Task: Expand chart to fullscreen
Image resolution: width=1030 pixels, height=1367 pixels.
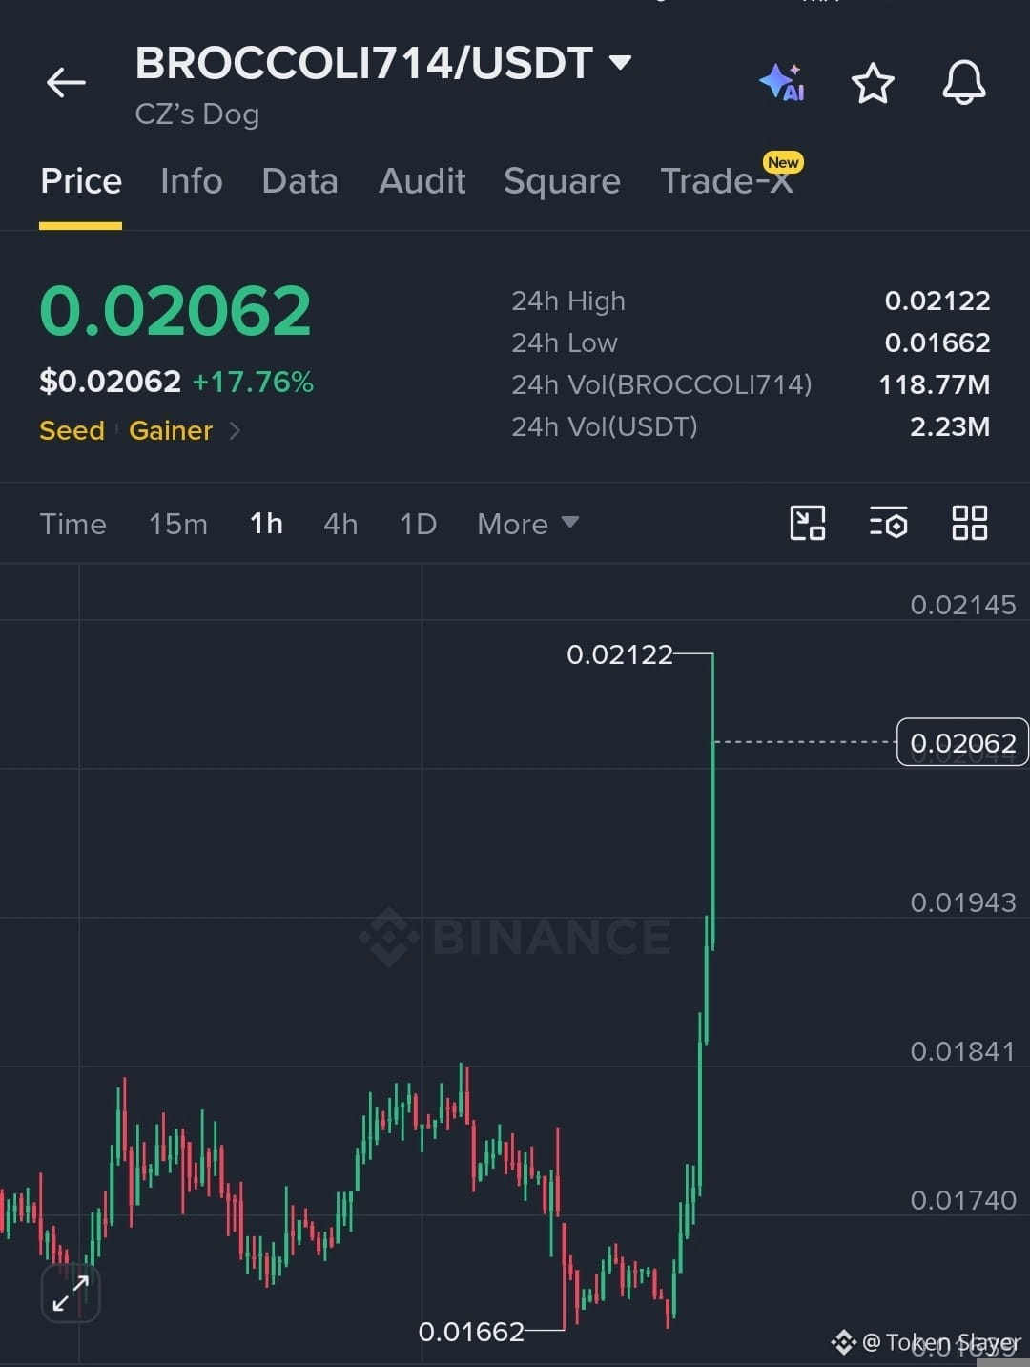Action: click(71, 1294)
